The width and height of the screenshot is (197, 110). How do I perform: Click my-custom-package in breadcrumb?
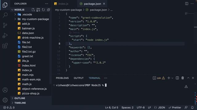point(68,10)
